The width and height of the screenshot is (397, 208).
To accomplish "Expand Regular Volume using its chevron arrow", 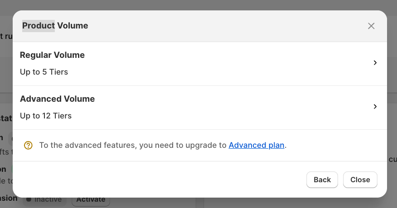I will tap(375, 63).
